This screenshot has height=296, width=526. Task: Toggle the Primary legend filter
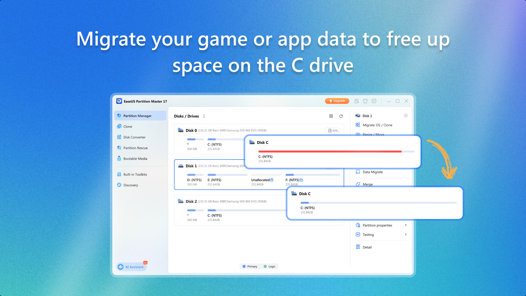point(250,266)
